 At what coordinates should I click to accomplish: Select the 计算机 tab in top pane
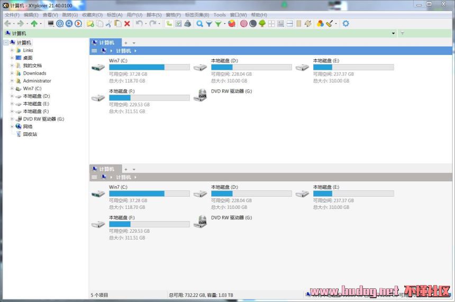click(106, 43)
